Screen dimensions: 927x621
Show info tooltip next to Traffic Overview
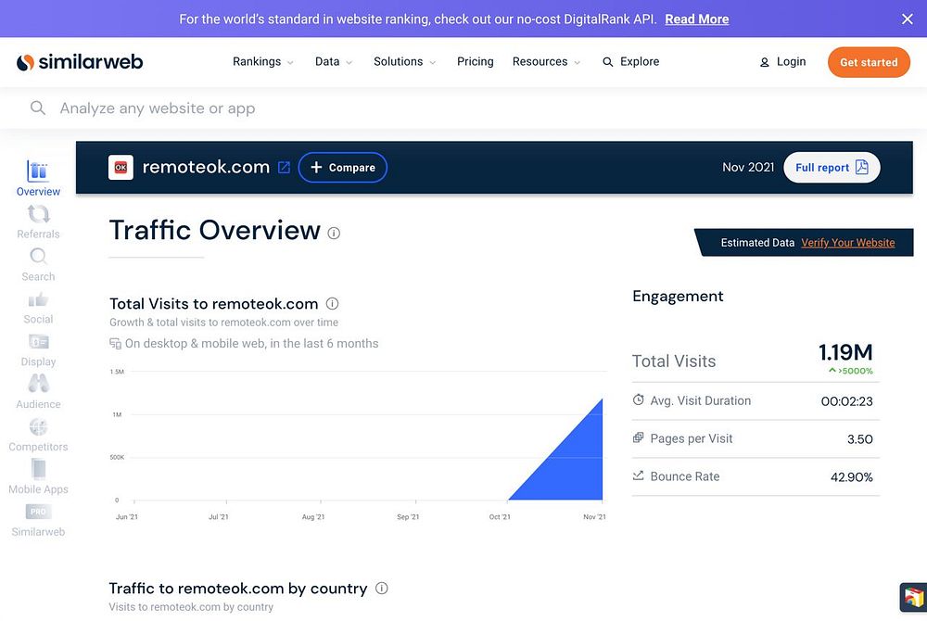334,234
